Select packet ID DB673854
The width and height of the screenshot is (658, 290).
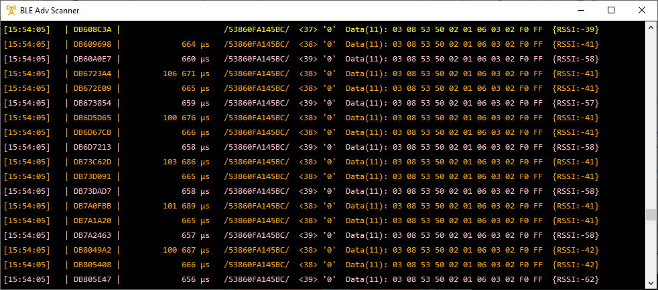click(92, 103)
